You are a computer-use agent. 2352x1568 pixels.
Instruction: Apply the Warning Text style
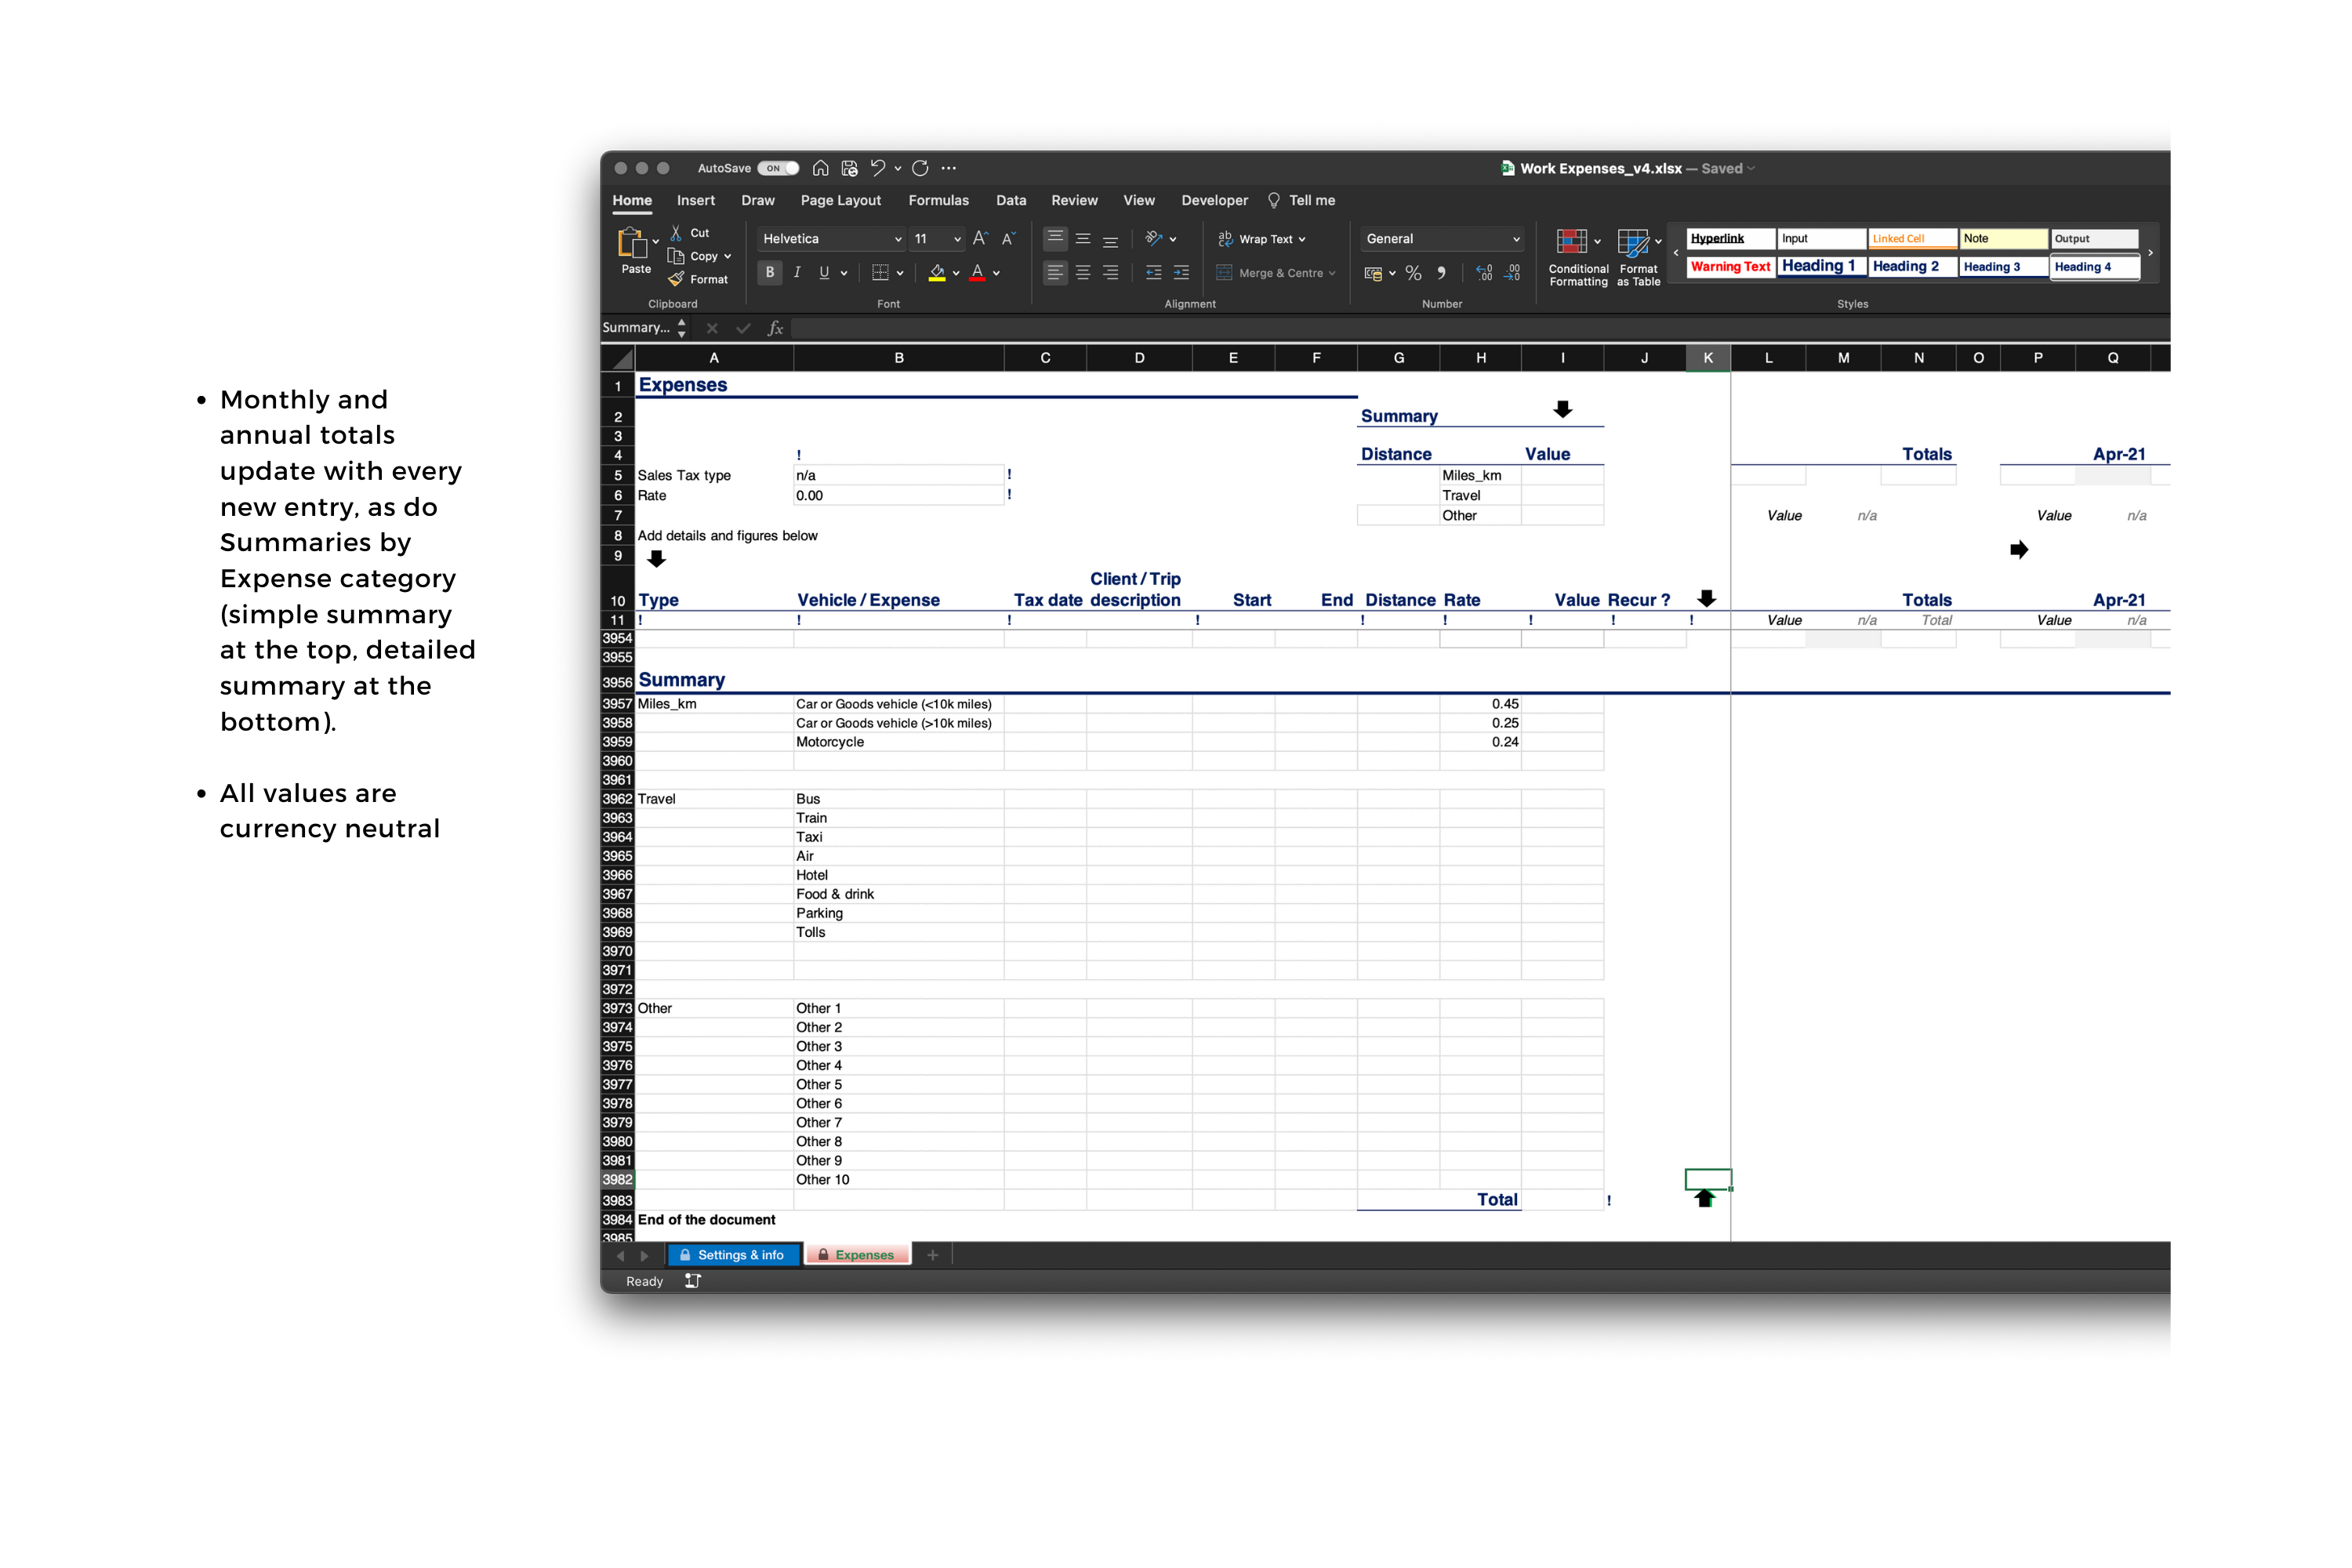coord(1729,266)
